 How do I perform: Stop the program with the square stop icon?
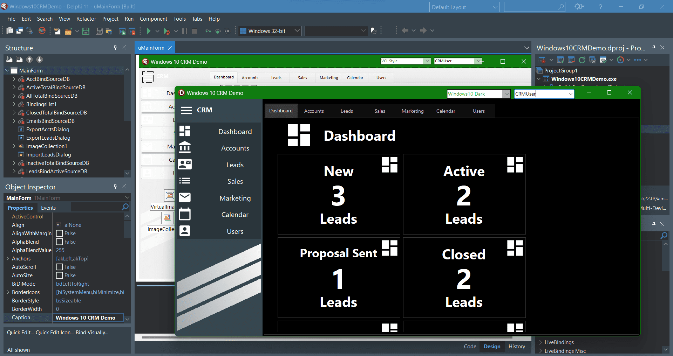pyautogui.click(x=195, y=31)
